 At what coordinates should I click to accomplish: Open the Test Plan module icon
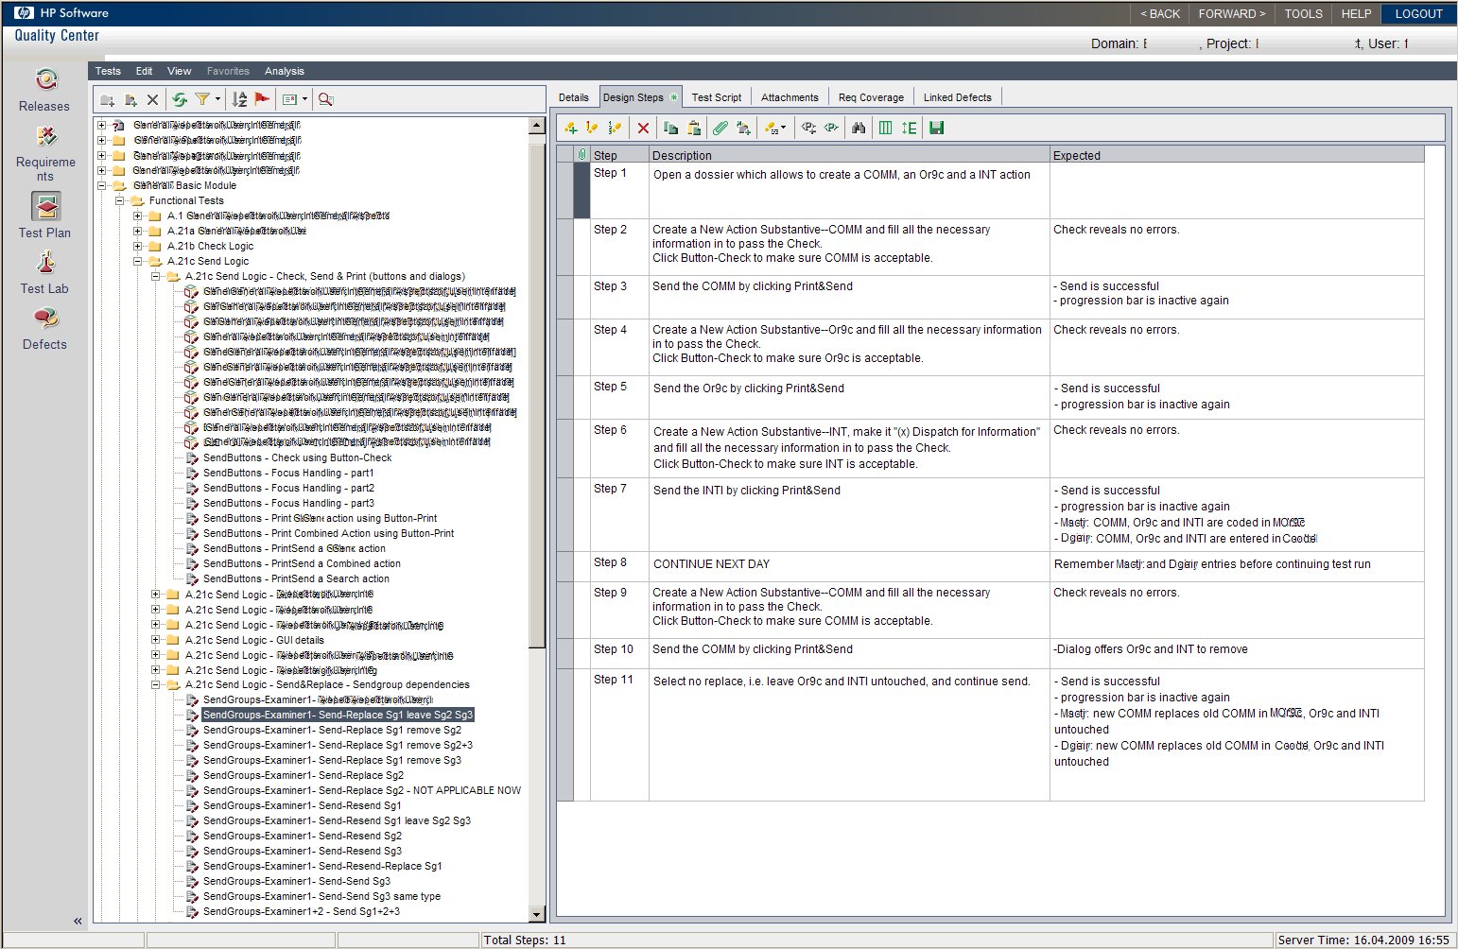(45, 206)
